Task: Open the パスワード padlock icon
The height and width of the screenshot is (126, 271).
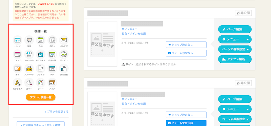Action: click(x=29, y=68)
